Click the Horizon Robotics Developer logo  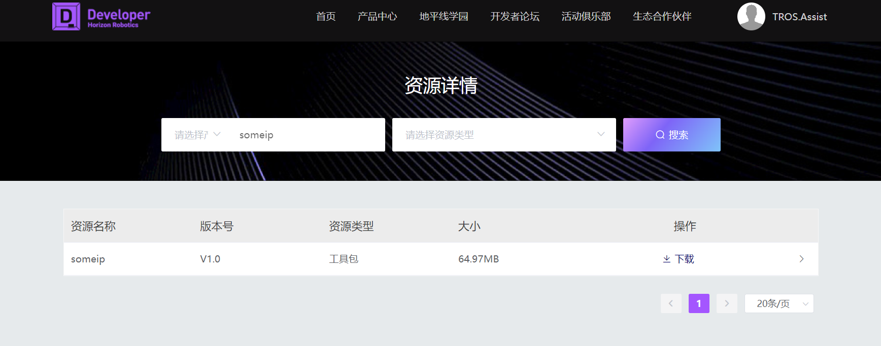click(x=101, y=17)
